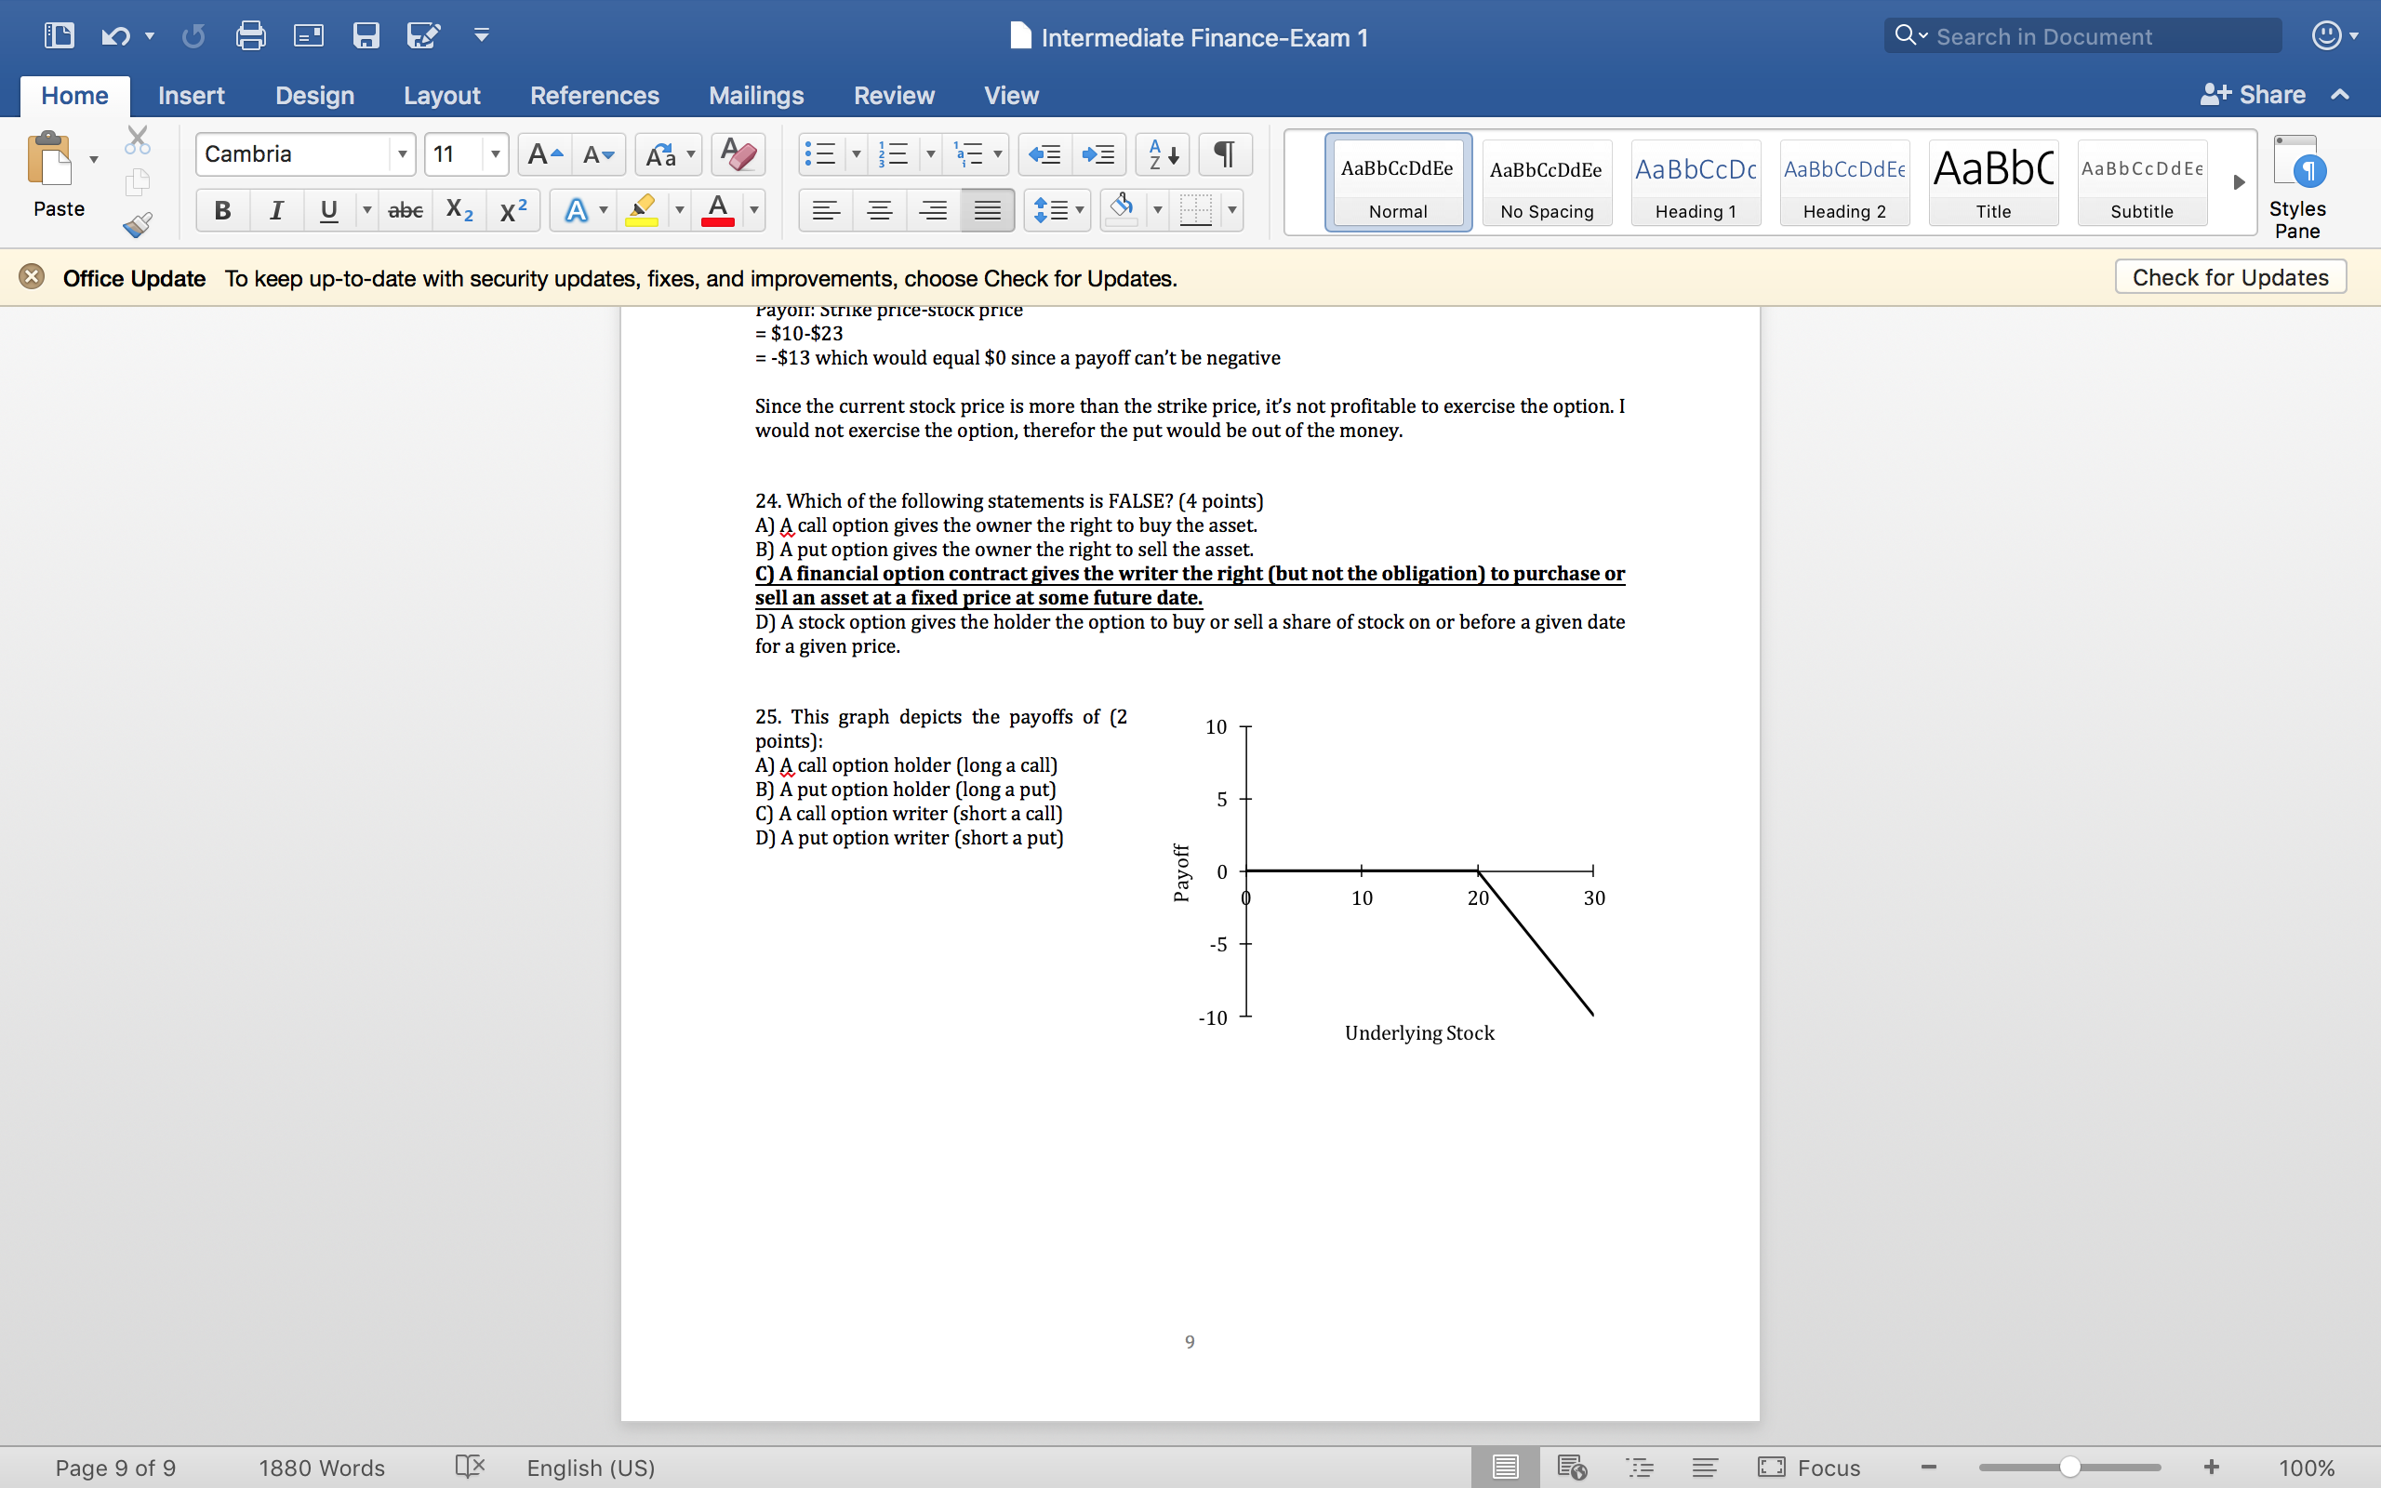Toggle bold formatting
The height and width of the screenshot is (1488, 2381).
pyautogui.click(x=221, y=209)
